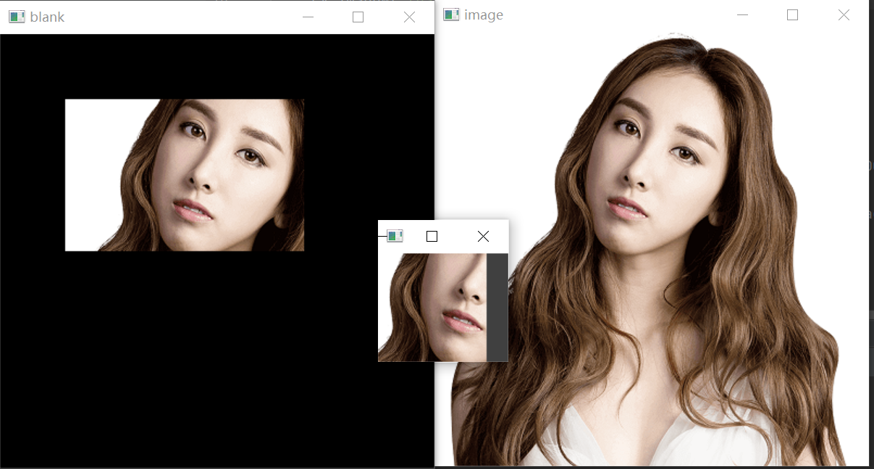The image size is (874, 469).
Task: Click the woman's portrait in image window
Action: 652,248
